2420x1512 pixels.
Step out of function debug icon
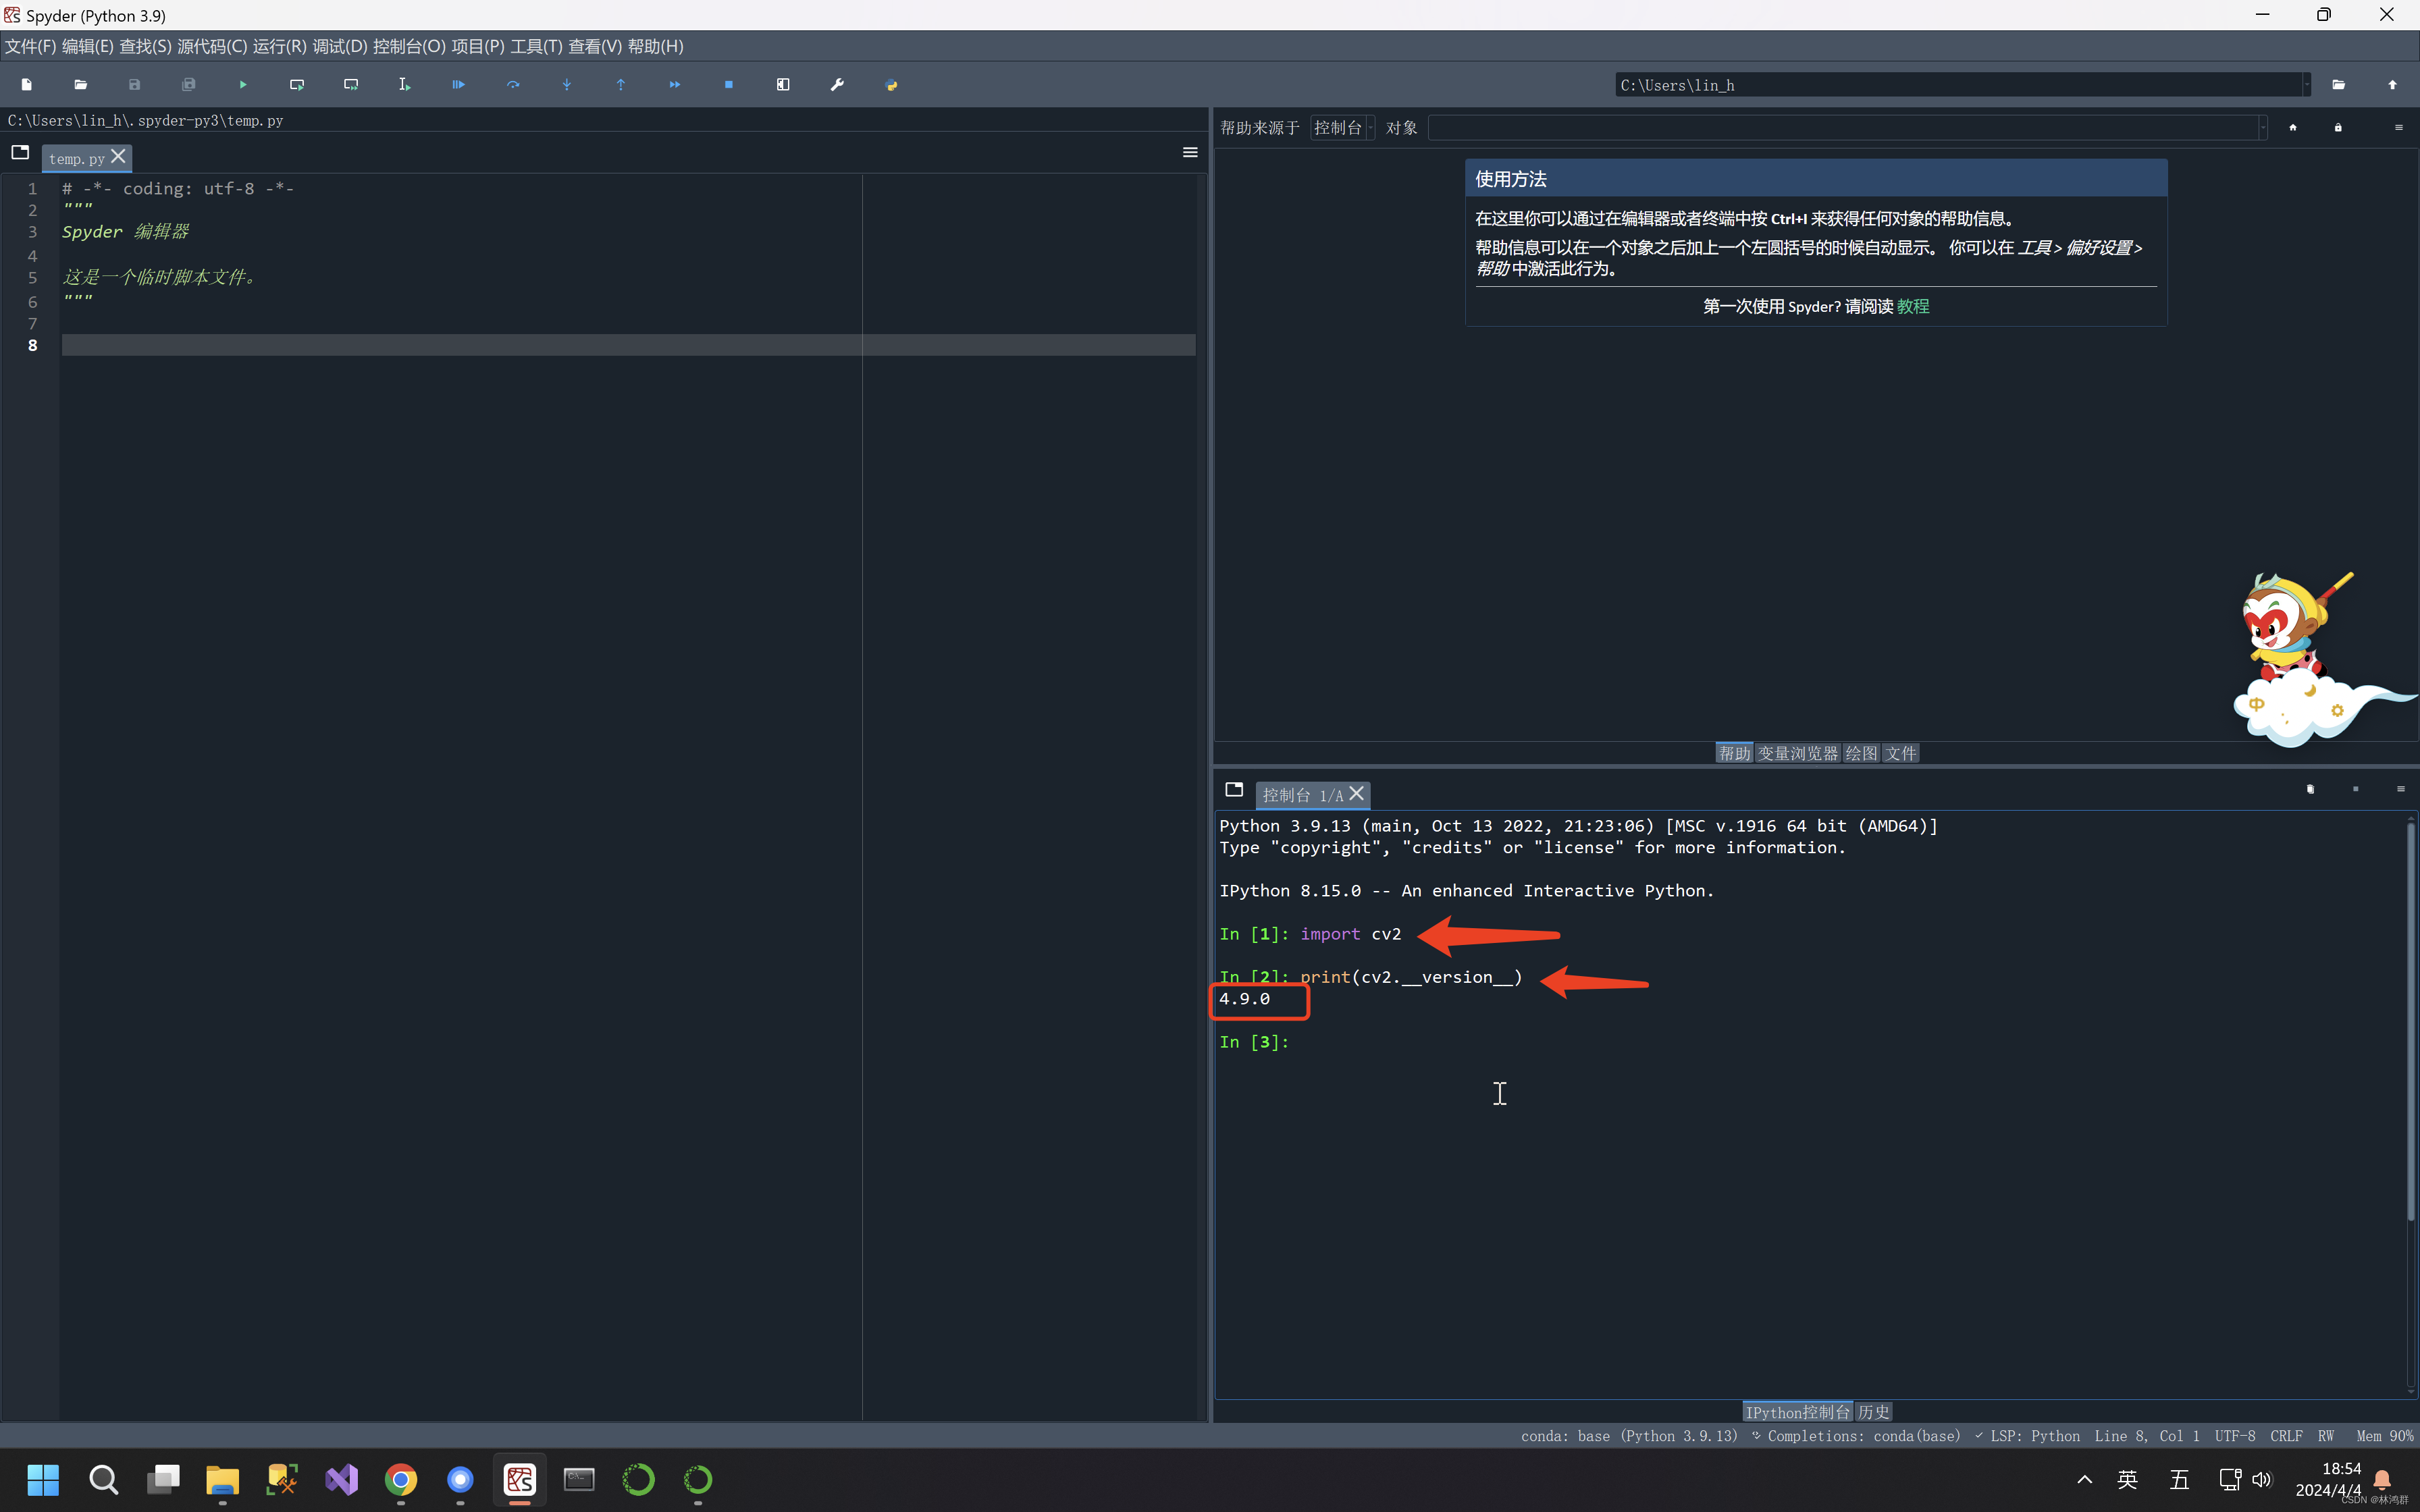tap(621, 85)
